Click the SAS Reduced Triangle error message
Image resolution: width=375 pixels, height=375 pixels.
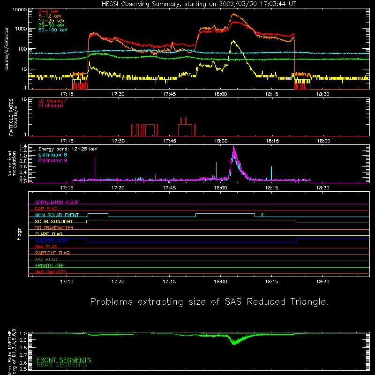pos(209,301)
